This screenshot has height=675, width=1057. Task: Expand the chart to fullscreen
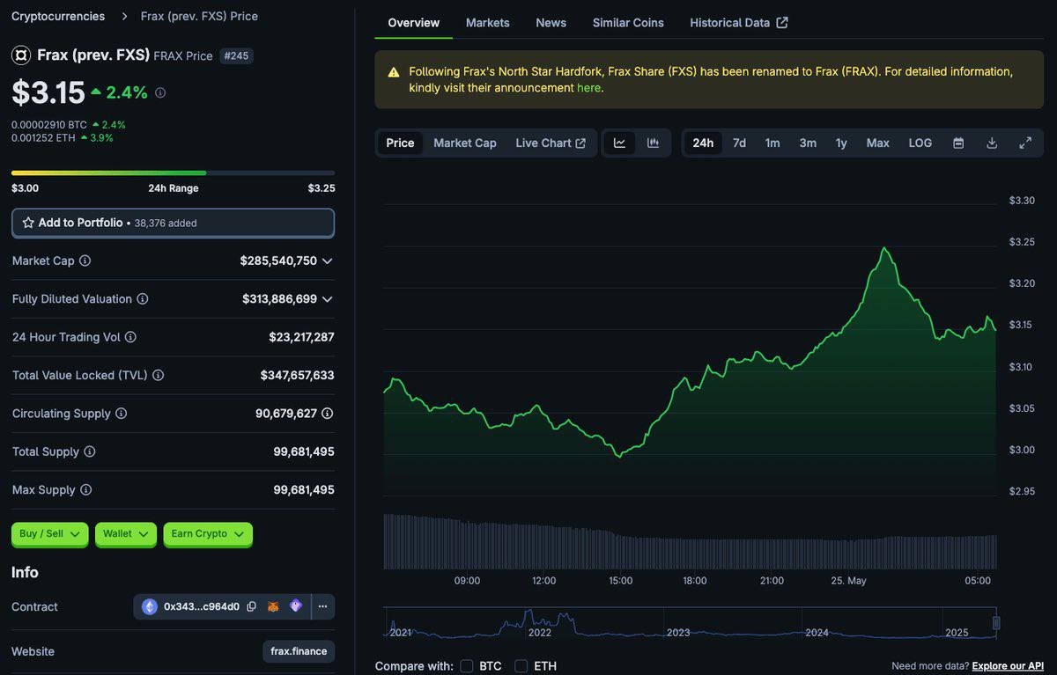(x=1025, y=143)
